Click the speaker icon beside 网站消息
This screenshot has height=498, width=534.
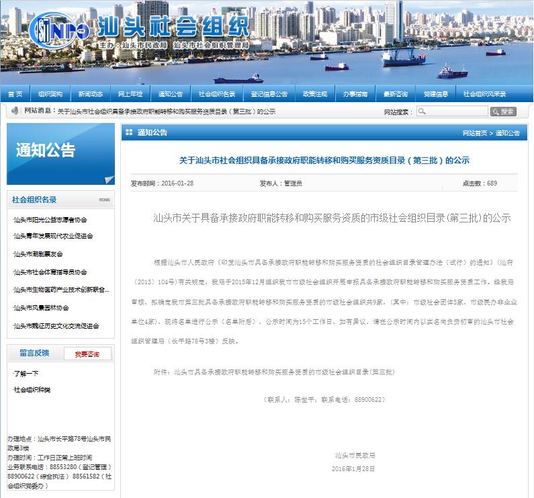[15, 111]
